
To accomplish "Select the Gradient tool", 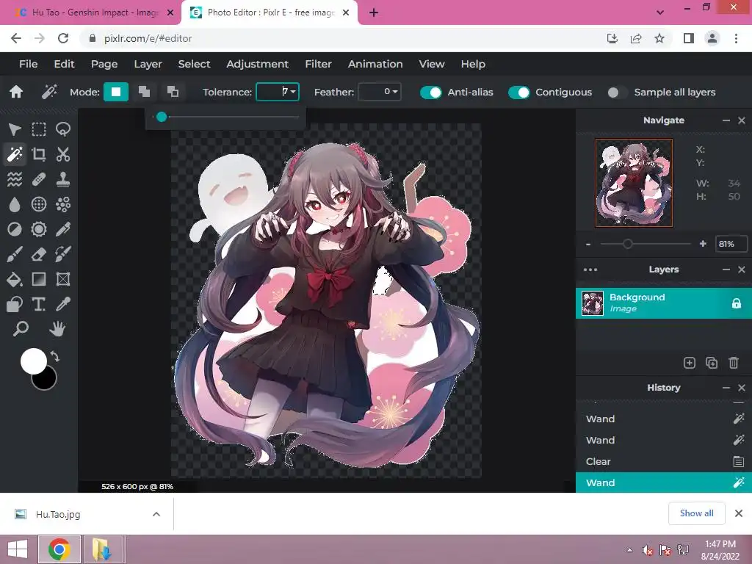I will coord(39,279).
